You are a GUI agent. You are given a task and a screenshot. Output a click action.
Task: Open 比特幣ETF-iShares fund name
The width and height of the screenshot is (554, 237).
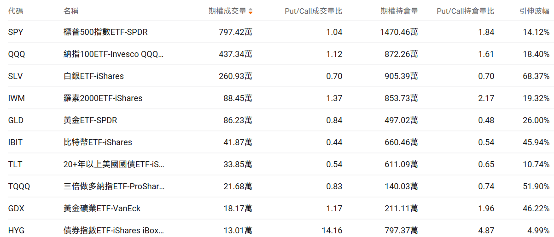coord(98,142)
